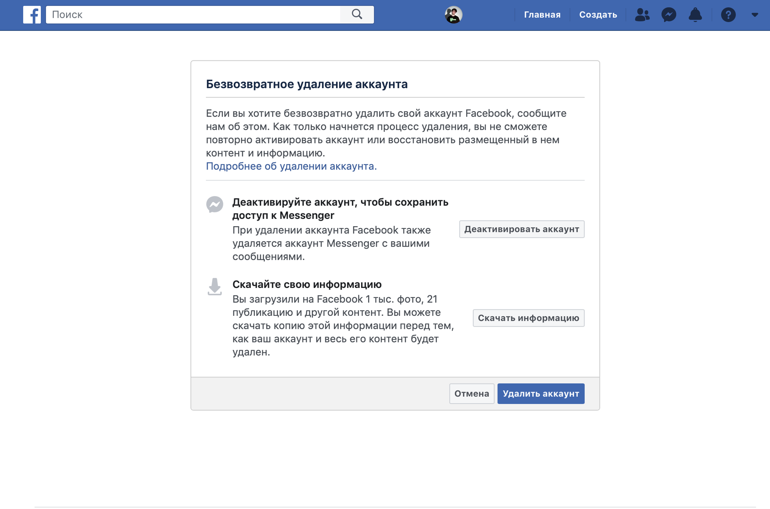The image size is (770, 509).
Task: Click the blue Удалить аккаунт button
Action: pyautogui.click(x=541, y=393)
